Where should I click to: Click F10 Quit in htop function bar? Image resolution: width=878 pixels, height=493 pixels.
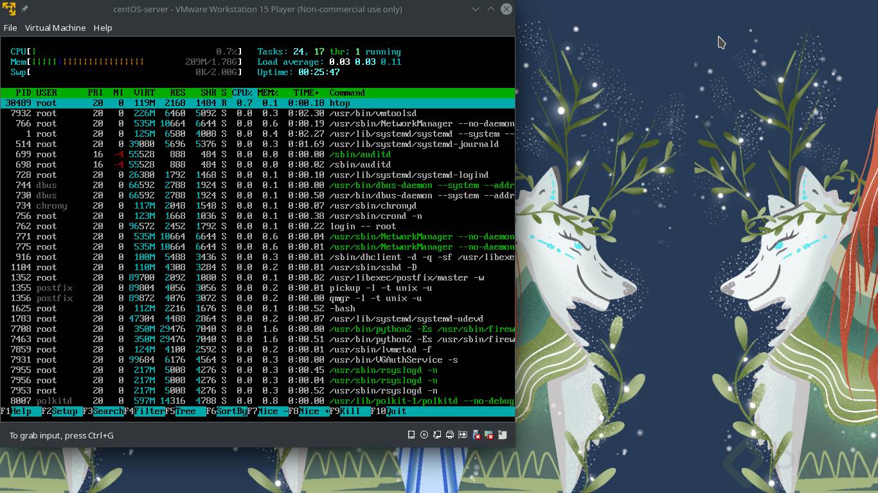(389, 411)
